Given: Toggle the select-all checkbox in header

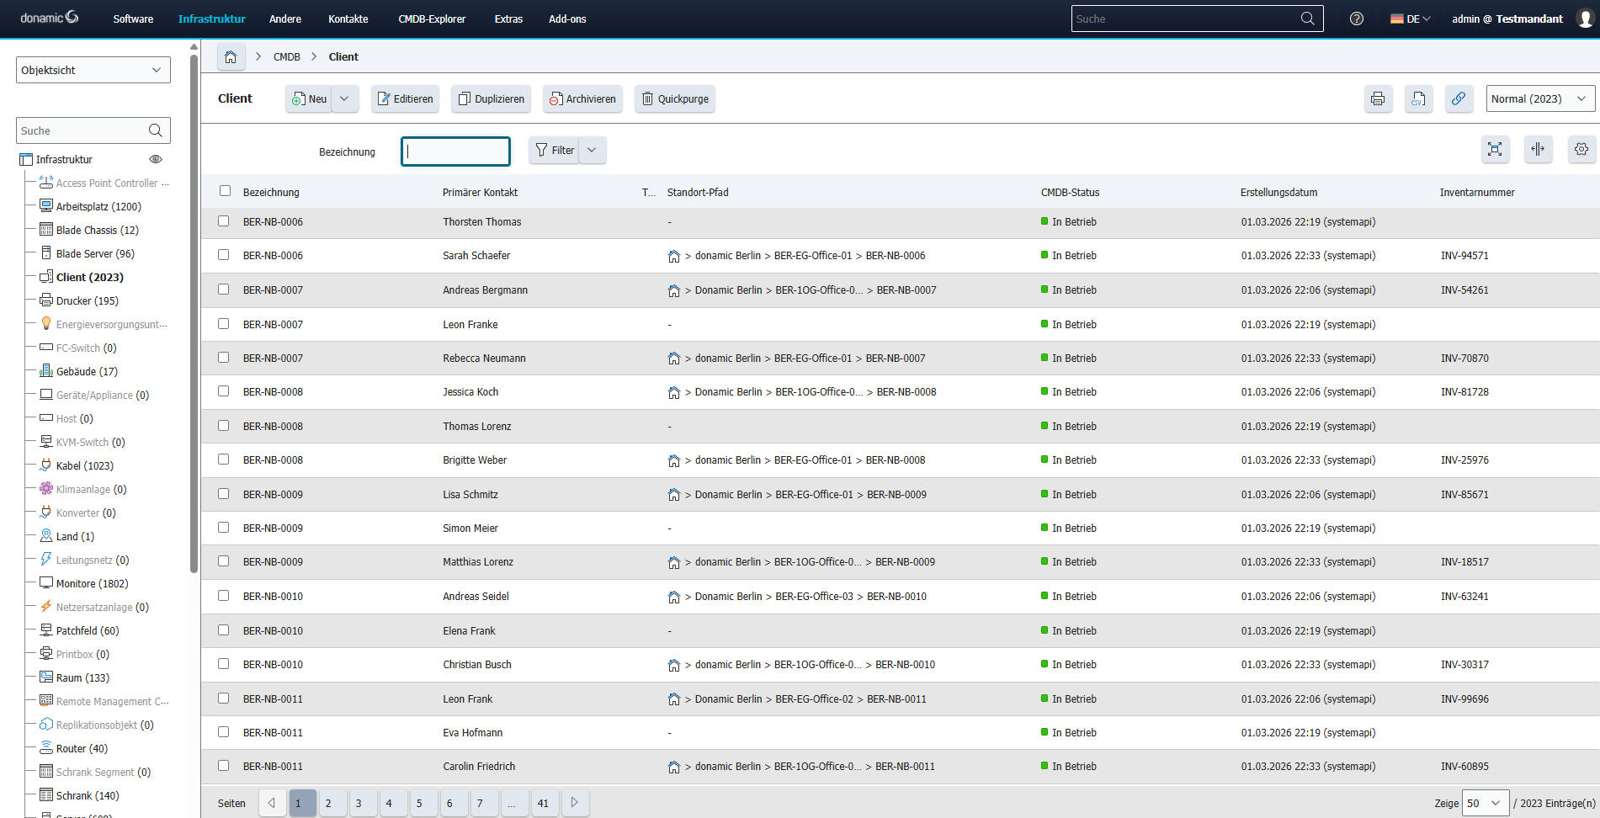Looking at the screenshot, I should [x=224, y=190].
